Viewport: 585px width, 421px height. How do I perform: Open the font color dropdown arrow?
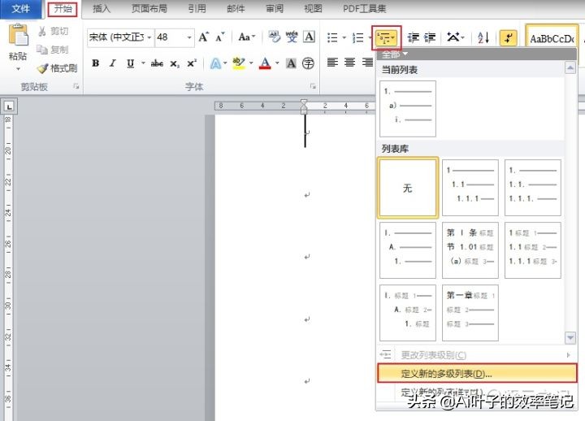click(277, 63)
